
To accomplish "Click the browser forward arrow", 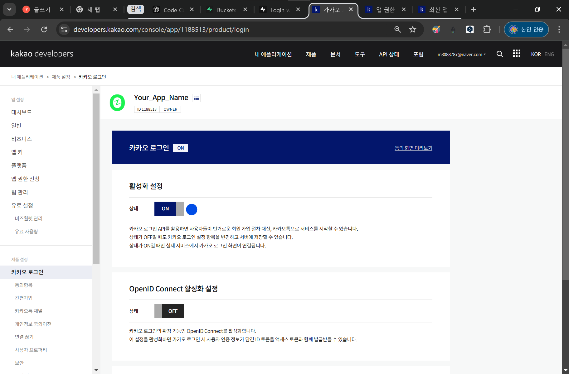I will 27,29.
